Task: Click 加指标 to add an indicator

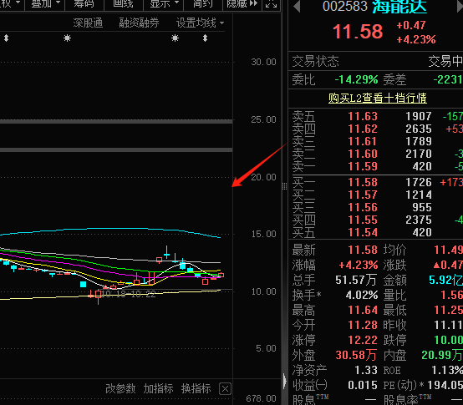Action: [158, 389]
